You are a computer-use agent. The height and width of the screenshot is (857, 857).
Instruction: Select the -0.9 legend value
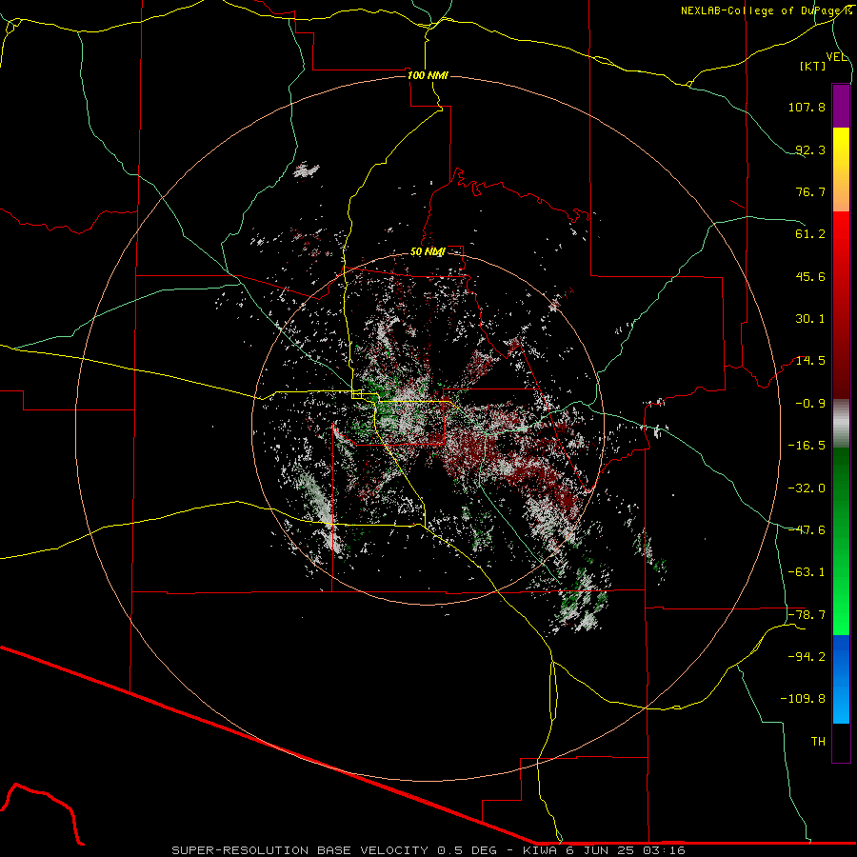810,404
